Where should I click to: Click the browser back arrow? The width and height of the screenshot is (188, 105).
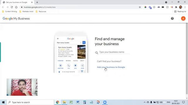point(3,7)
